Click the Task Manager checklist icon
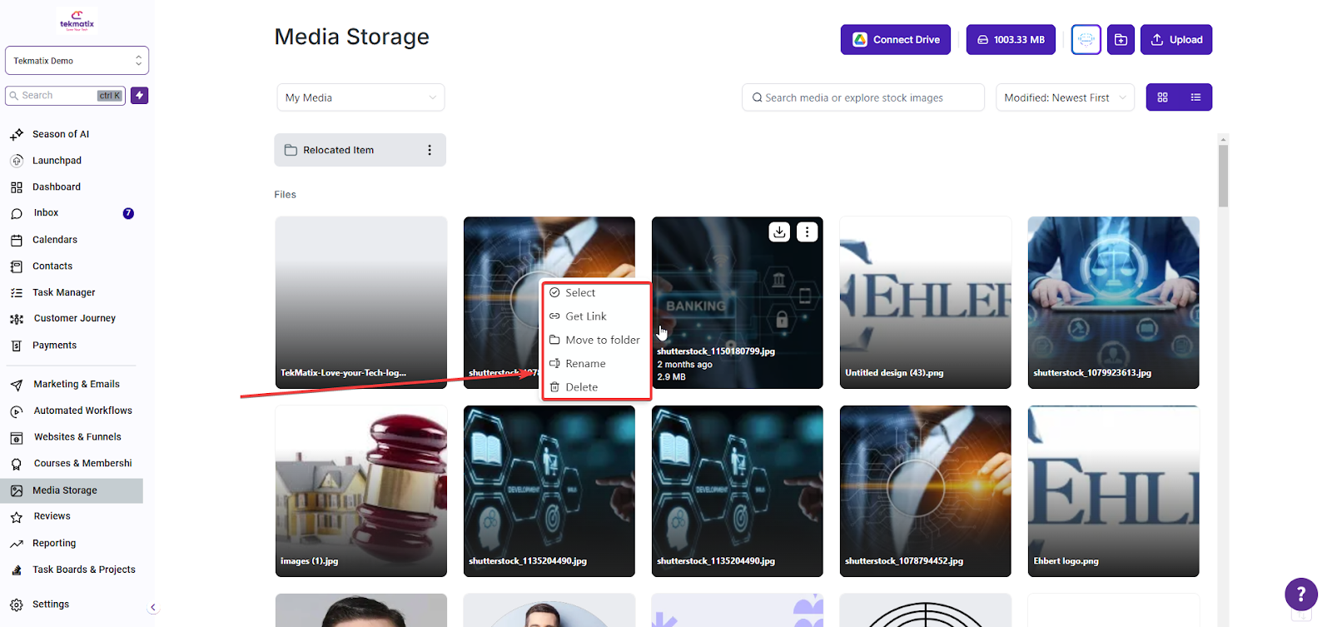1332x627 pixels. 17,293
